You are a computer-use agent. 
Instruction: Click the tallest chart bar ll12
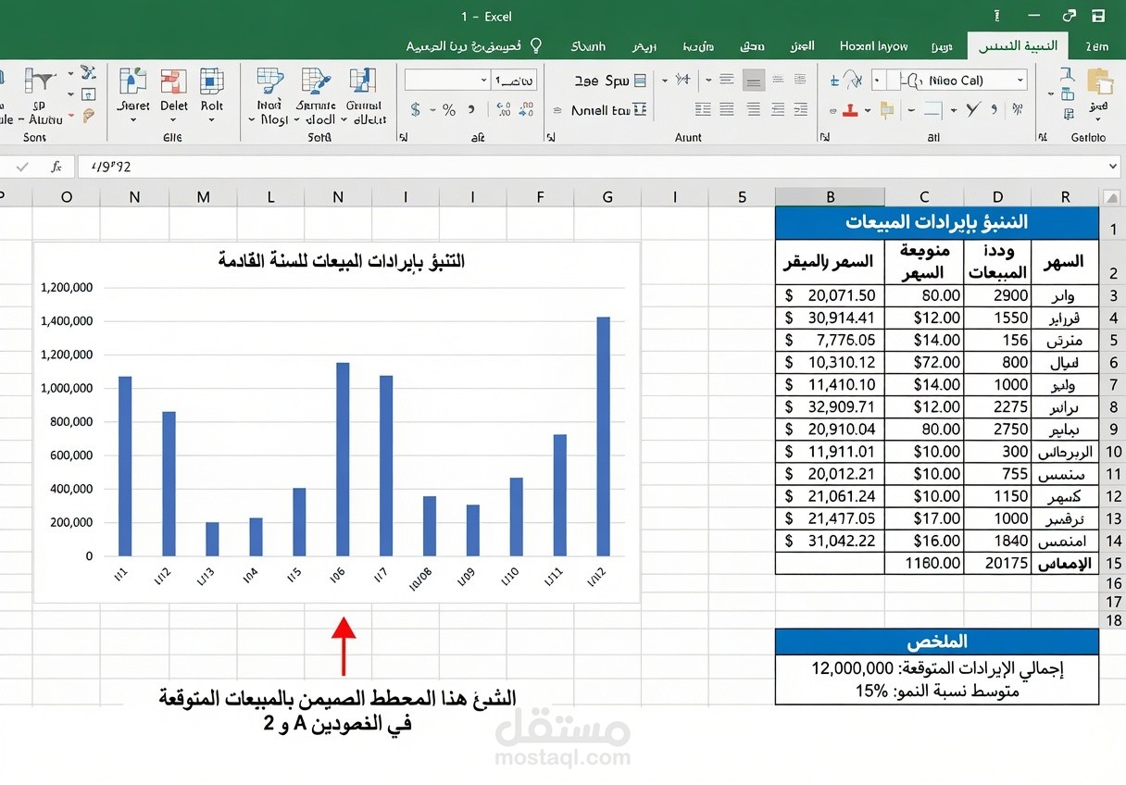point(603,436)
